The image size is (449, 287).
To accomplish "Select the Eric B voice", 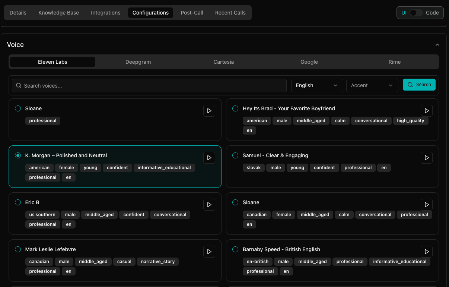I will [17, 202].
